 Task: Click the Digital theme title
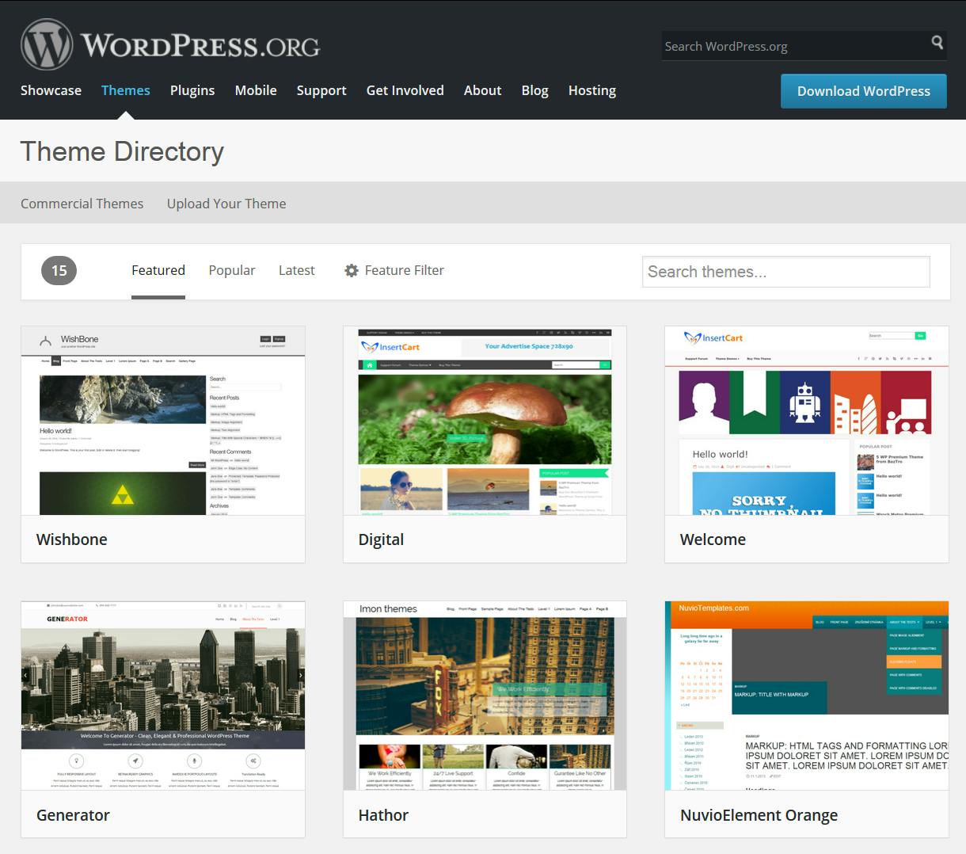(x=381, y=539)
